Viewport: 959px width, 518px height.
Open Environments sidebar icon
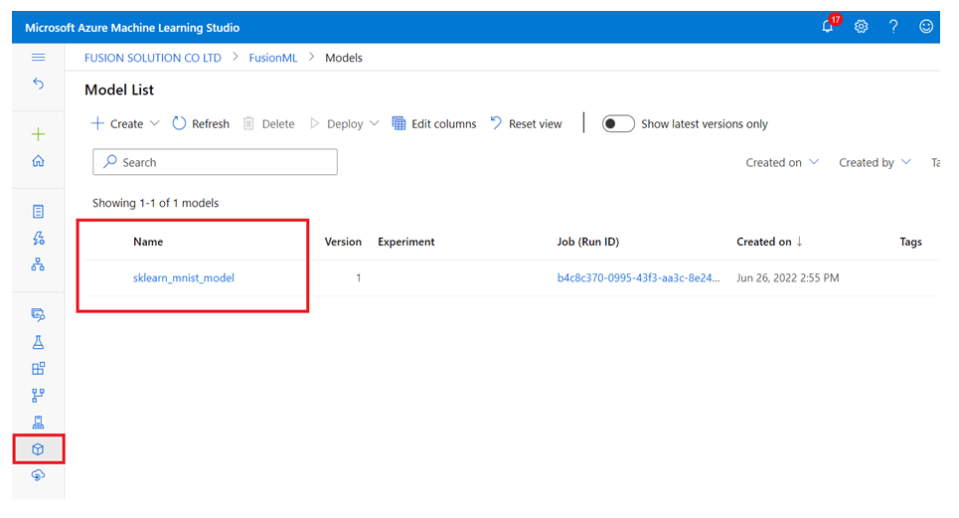point(38,422)
